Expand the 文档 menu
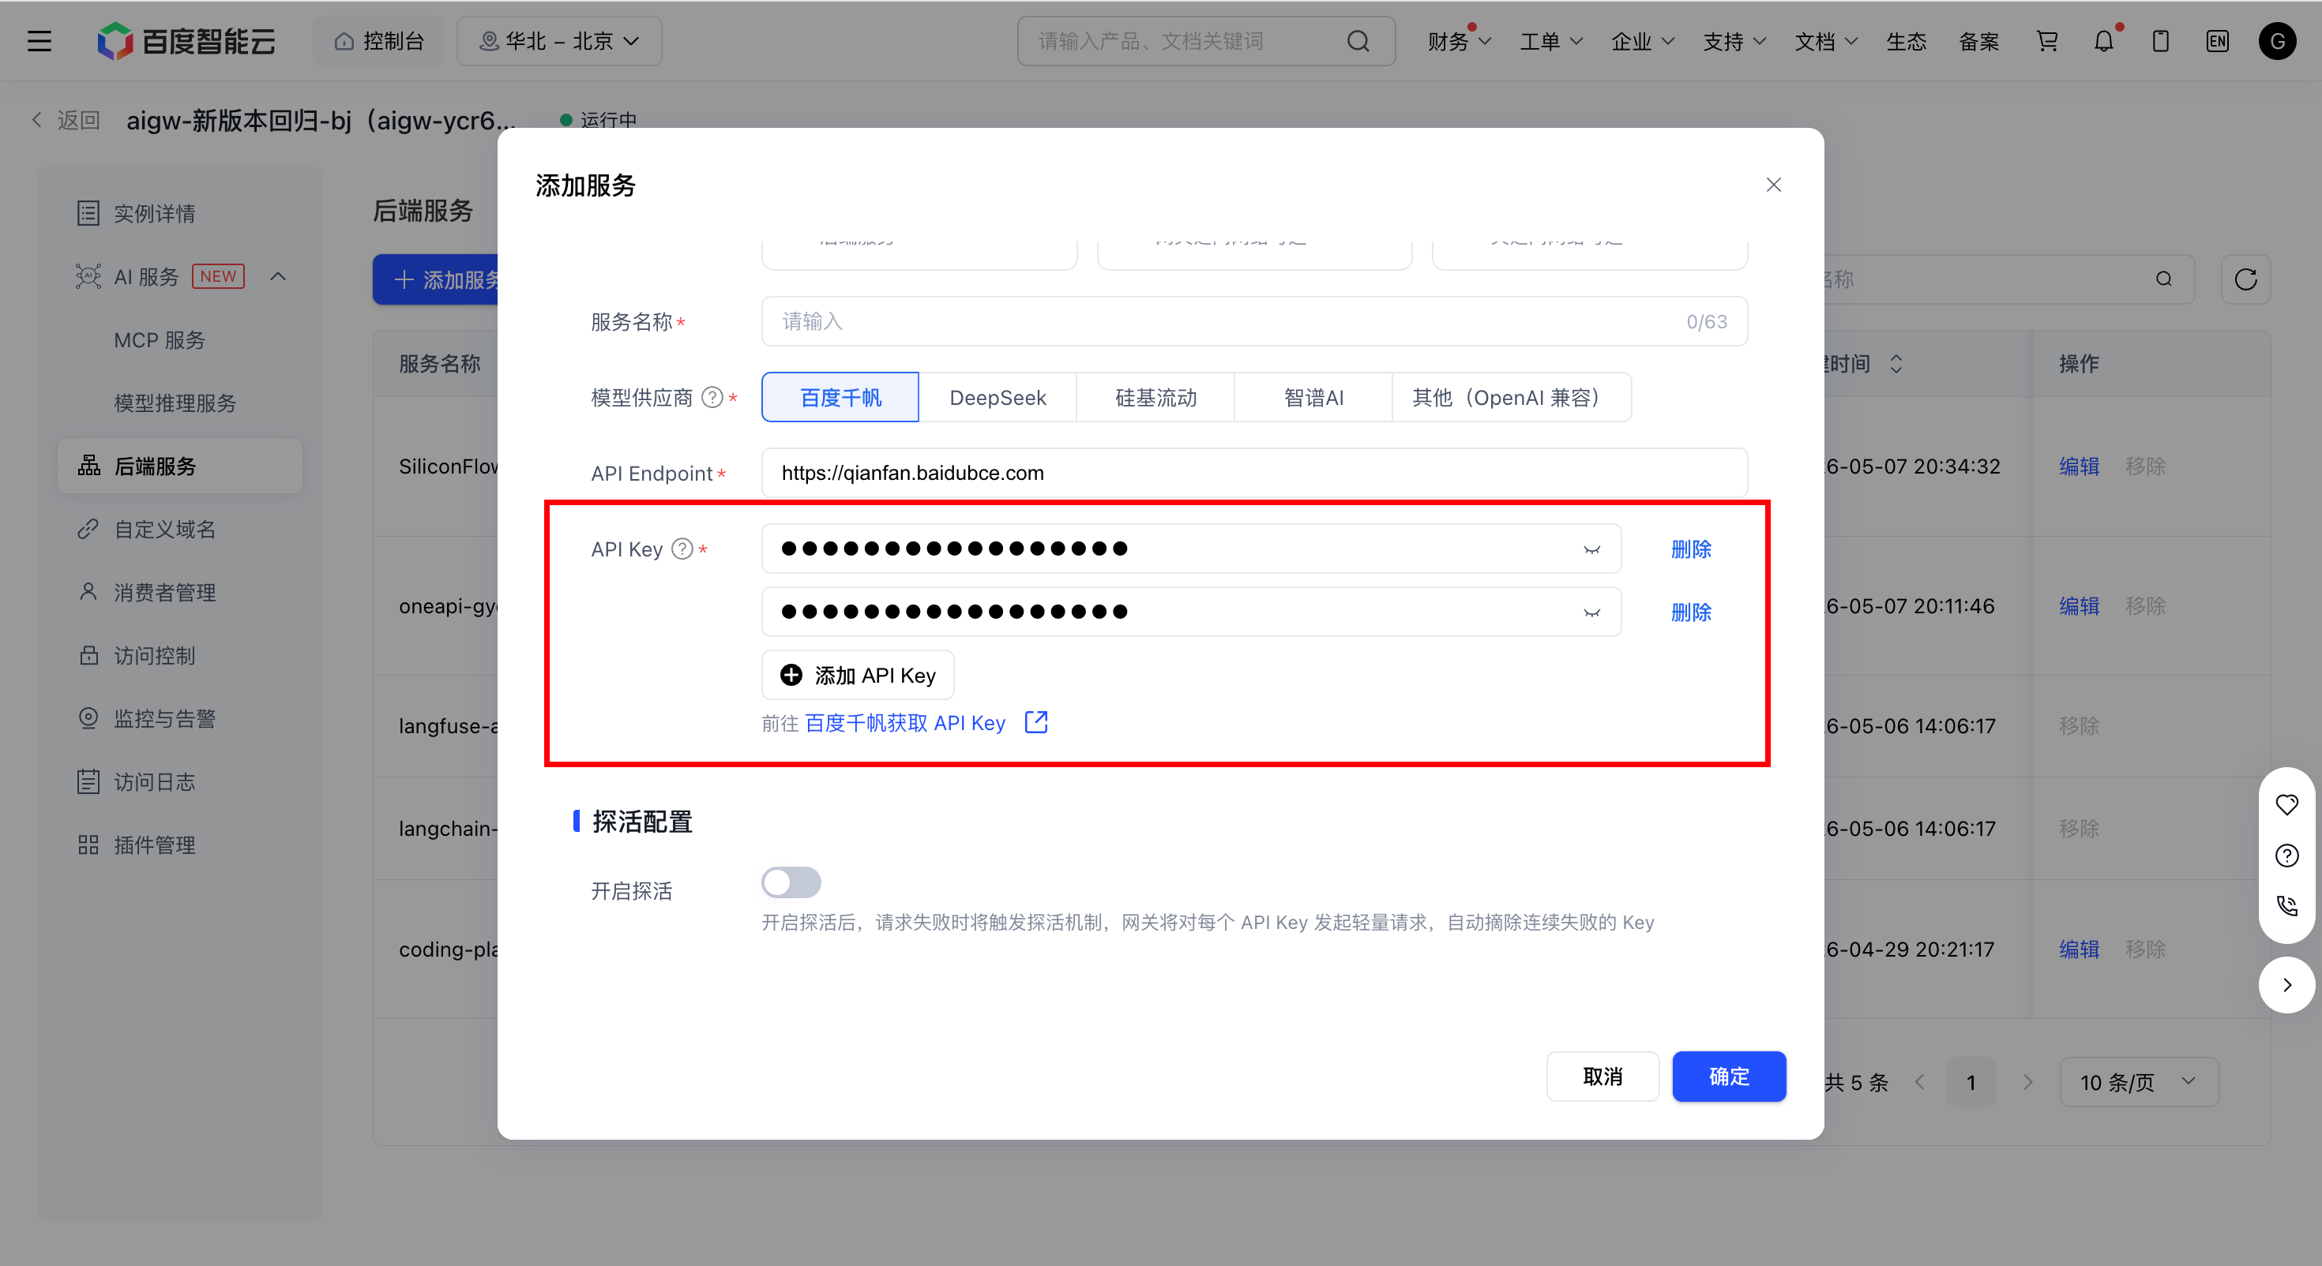This screenshot has width=2322, height=1266. click(x=1825, y=42)
